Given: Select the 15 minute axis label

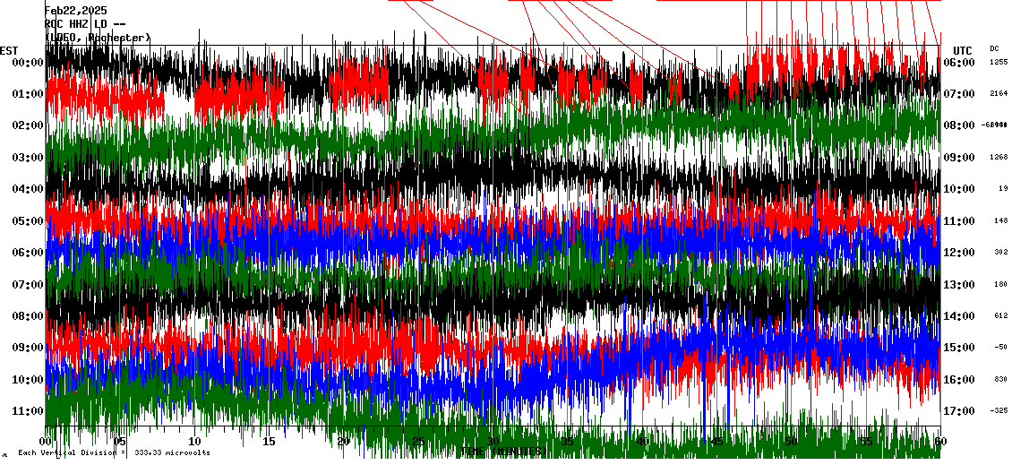Looking at the screenshot, I should (x=270, y=442).
